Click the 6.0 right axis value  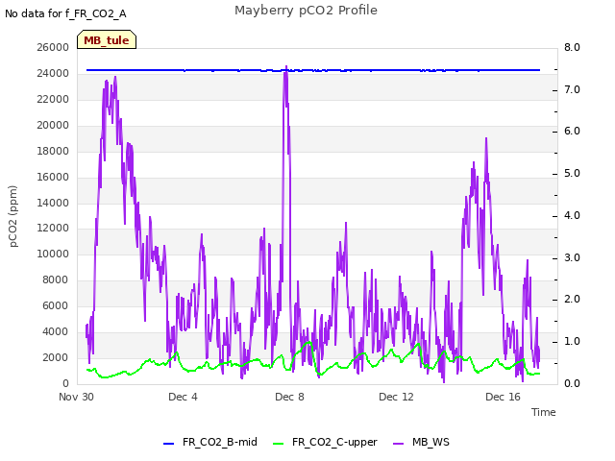point(572,132)
